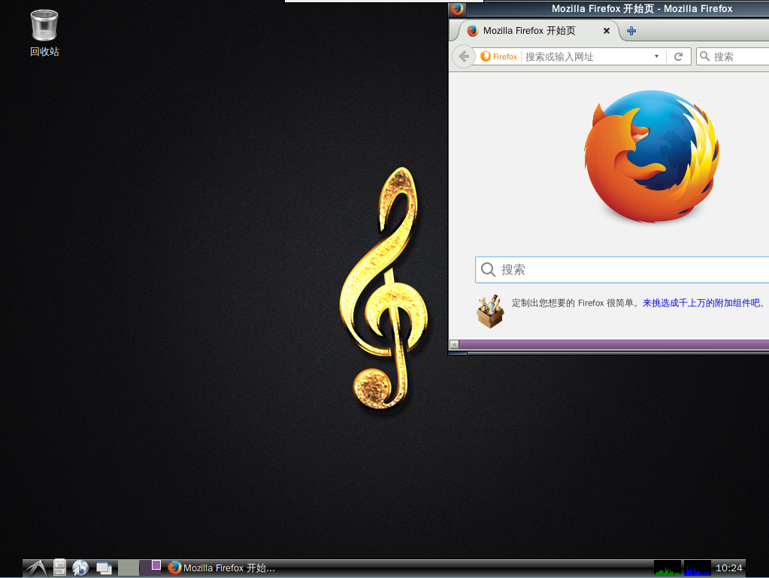Open the LXDE start menu on taskbar
Viewport: 769px width, 578px height.
(x=38, y=567)
